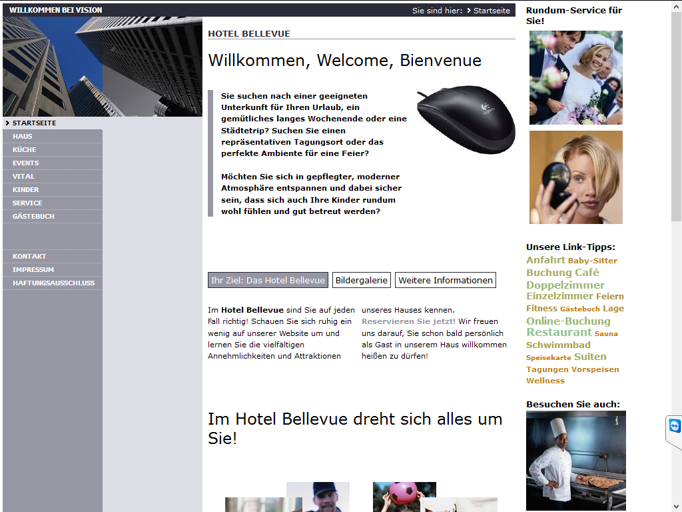The width and height of the screenshot is (682, 512).
Task: Click the 'WILLKOMMEN BEI VISION' header text
Action: click(56, 10)
